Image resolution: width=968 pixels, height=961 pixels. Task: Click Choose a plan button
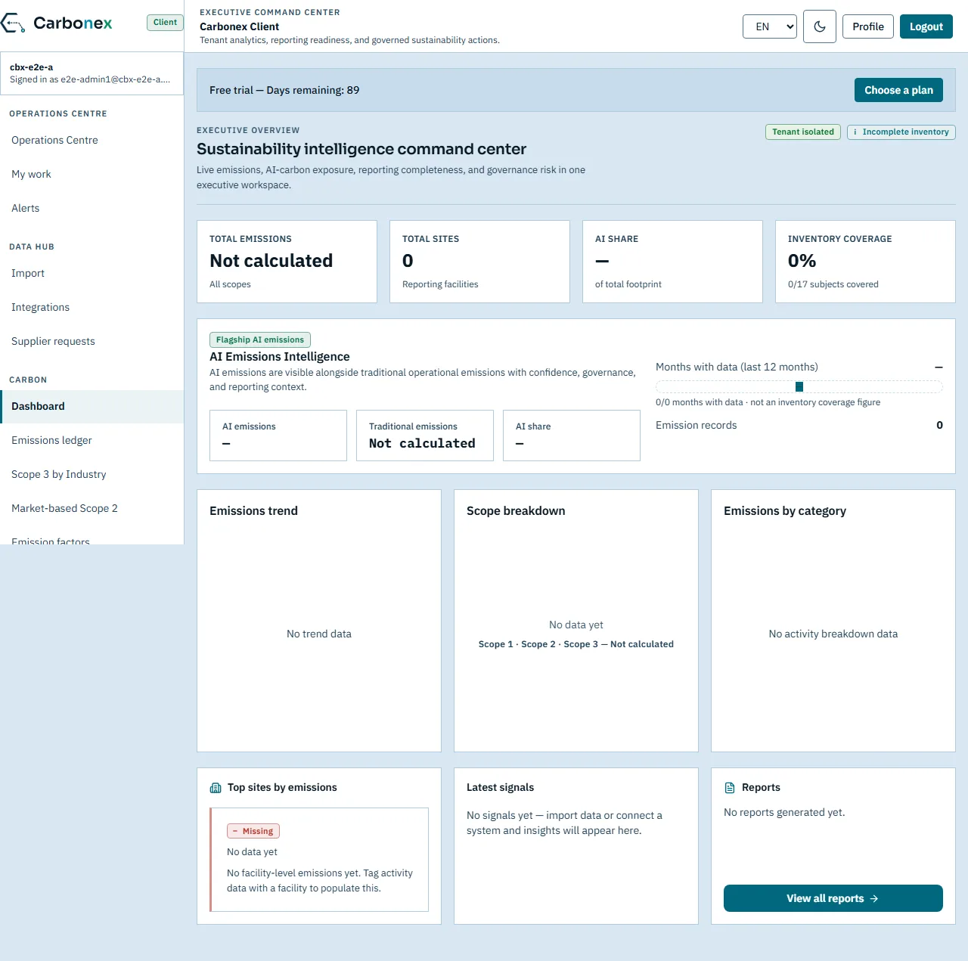[x=899, y=90]
